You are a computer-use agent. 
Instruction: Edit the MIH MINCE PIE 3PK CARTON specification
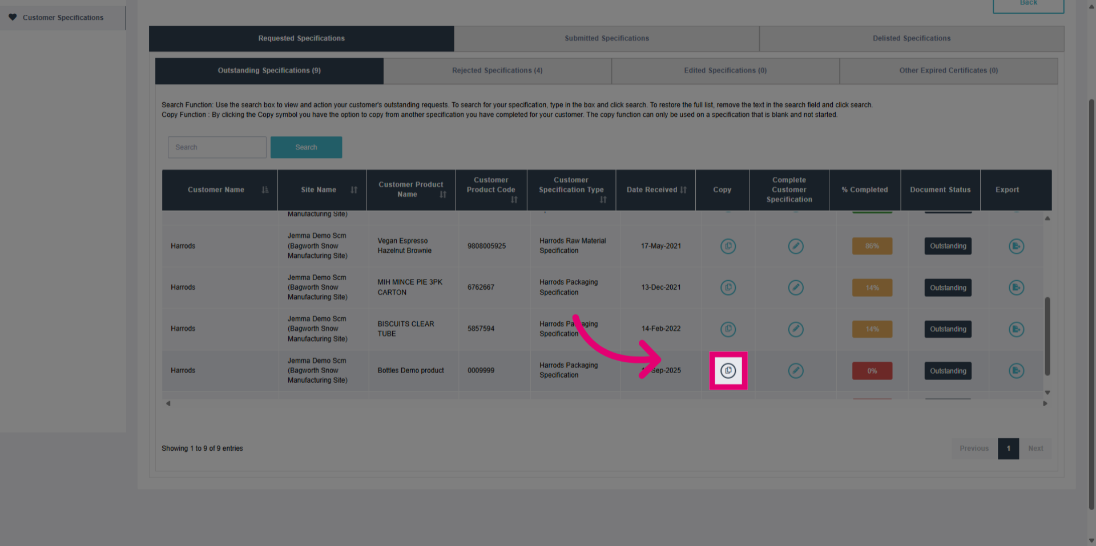coord(796,288)
